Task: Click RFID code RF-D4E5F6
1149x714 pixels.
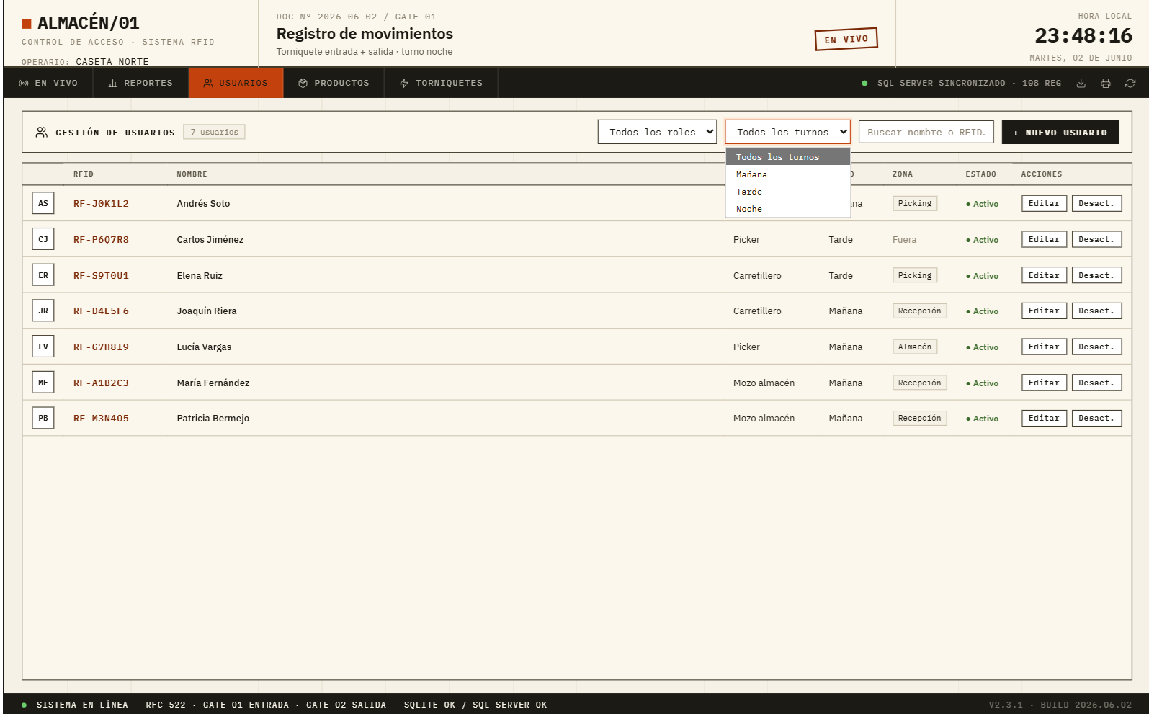Action: [101, 311]
